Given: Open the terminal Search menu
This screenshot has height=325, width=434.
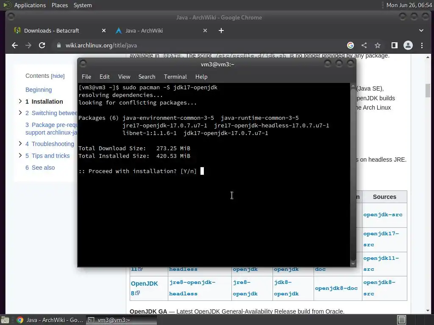Looking at the screenshot, I should [147, 77].
